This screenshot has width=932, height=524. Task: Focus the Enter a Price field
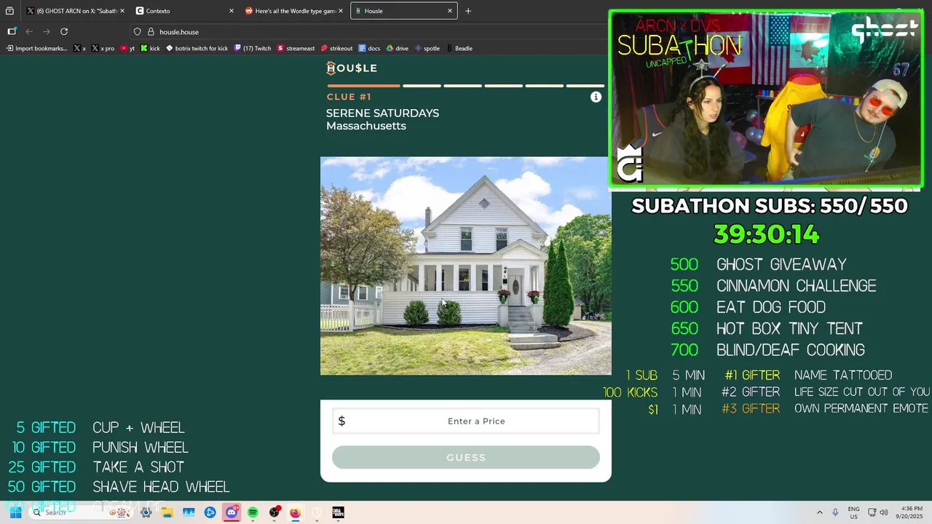[x=466, y=421]
